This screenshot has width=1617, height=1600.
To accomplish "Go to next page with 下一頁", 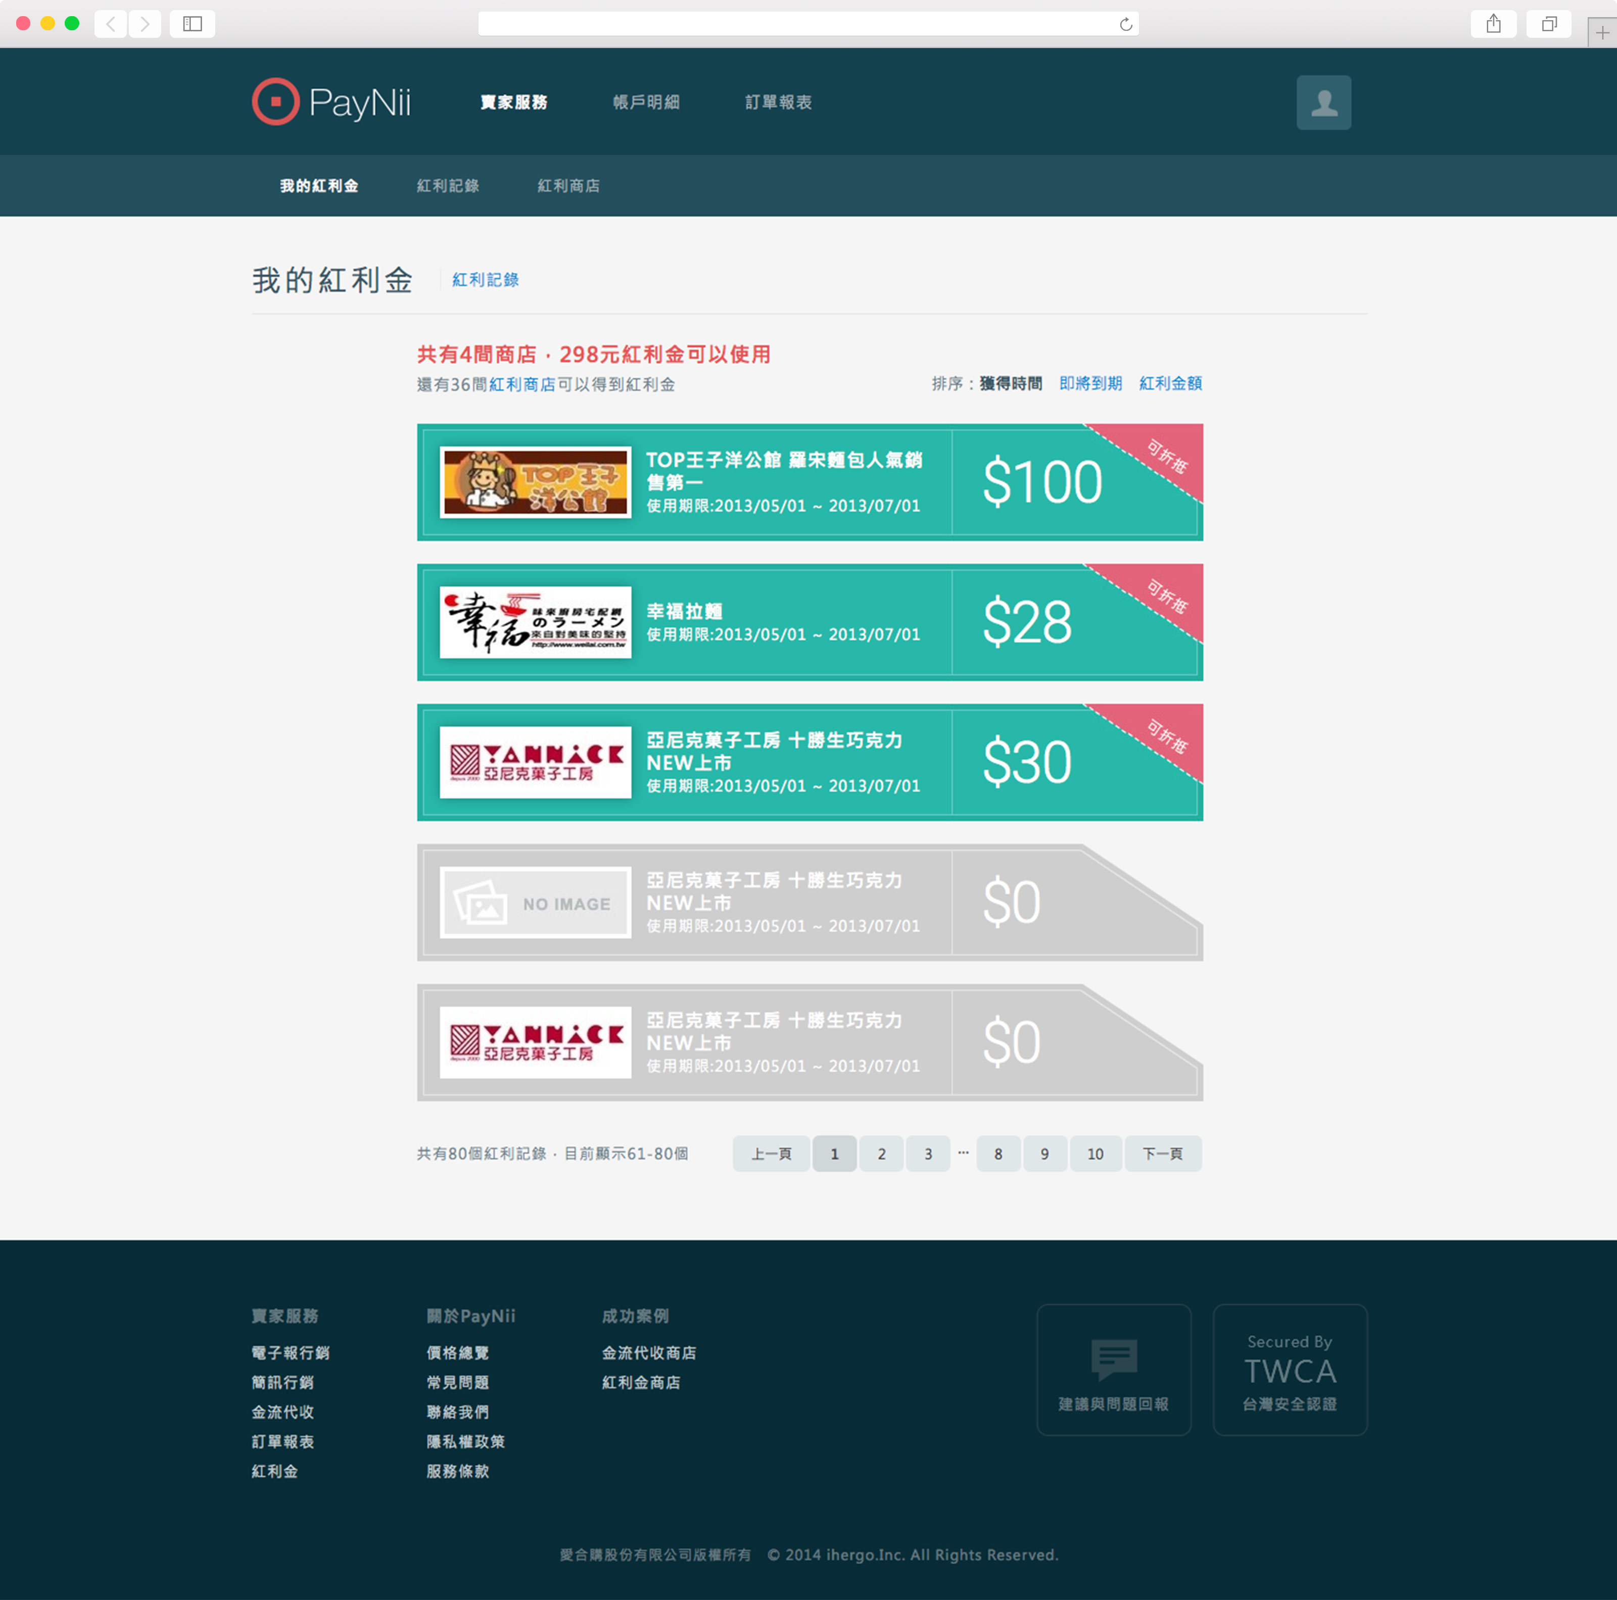I will 1162,1154.
